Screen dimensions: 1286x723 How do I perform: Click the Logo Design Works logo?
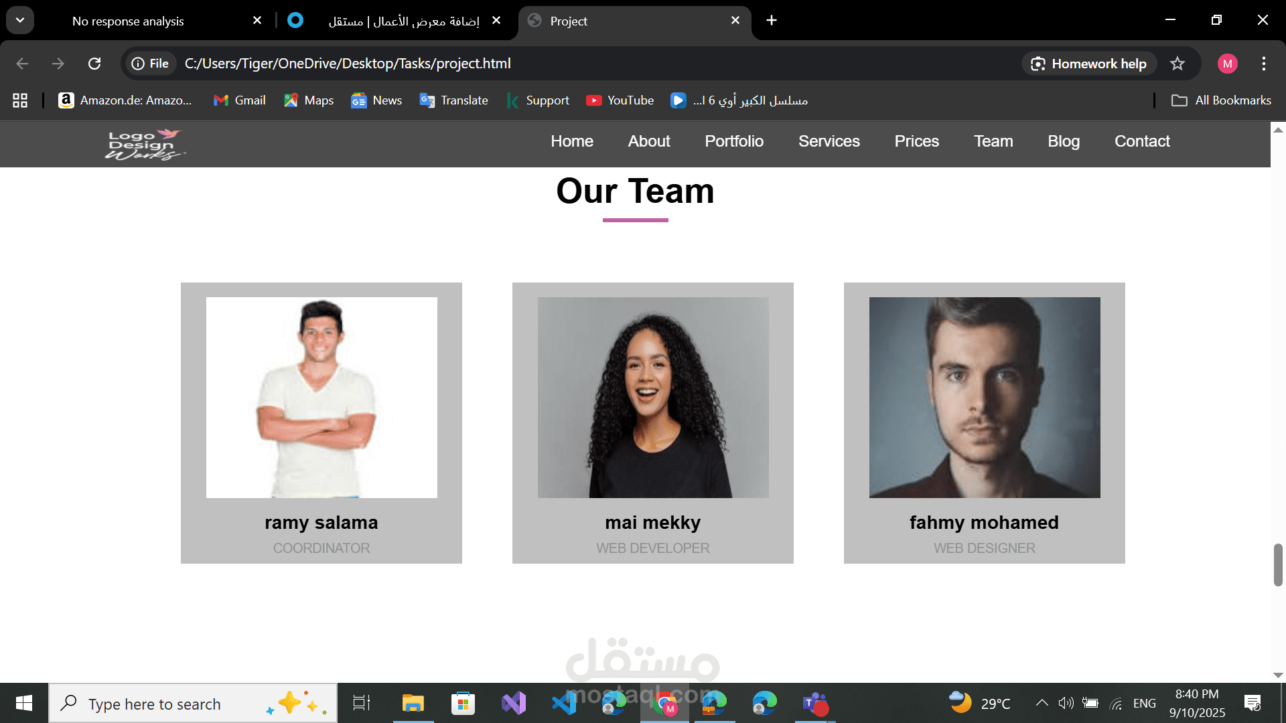pos(144,144)
